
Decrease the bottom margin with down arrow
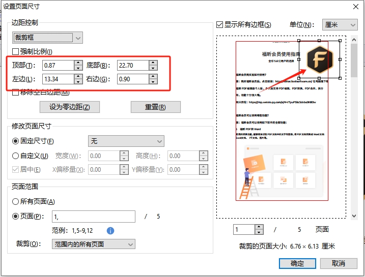pyautogui.click(x=152, y=68)
